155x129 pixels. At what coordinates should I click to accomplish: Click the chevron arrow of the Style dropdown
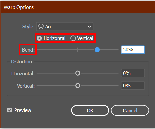pyautogui.click(x=89, y=27)
